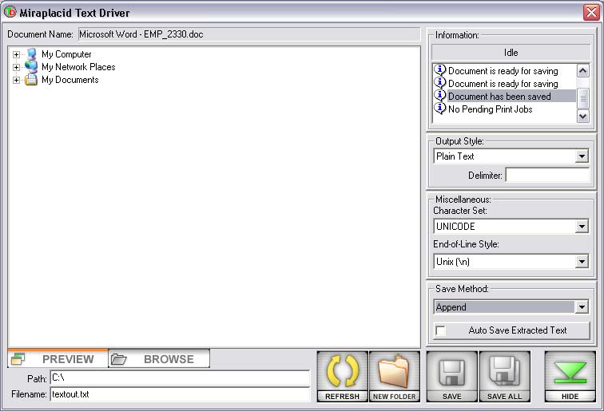Switch to the PREVIEW tab
This screenshot has height=411, width=604.
click(58, 358)
